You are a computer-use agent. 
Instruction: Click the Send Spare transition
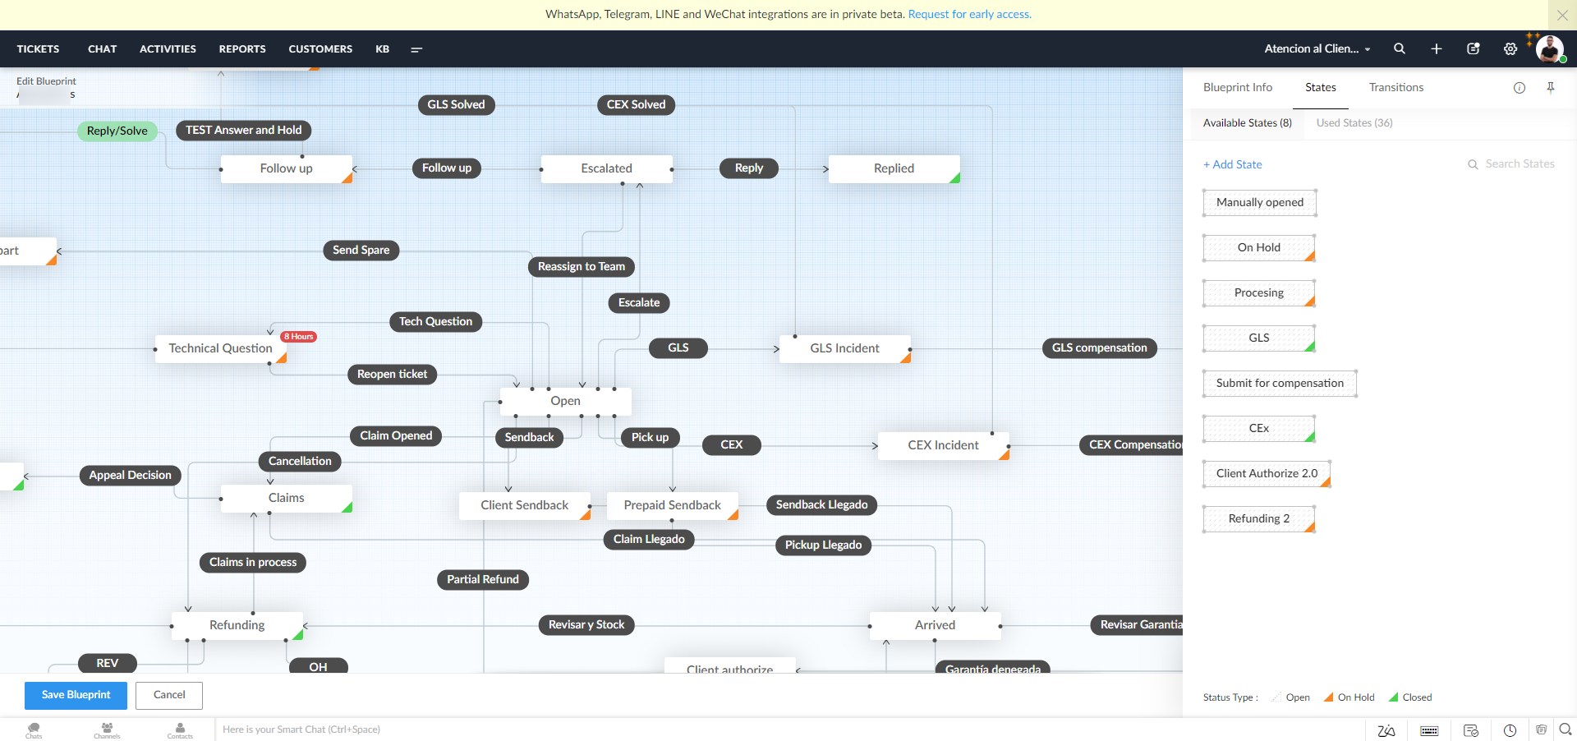[361, 250]
